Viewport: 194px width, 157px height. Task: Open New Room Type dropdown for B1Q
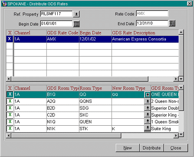click(x=148, y=95)
